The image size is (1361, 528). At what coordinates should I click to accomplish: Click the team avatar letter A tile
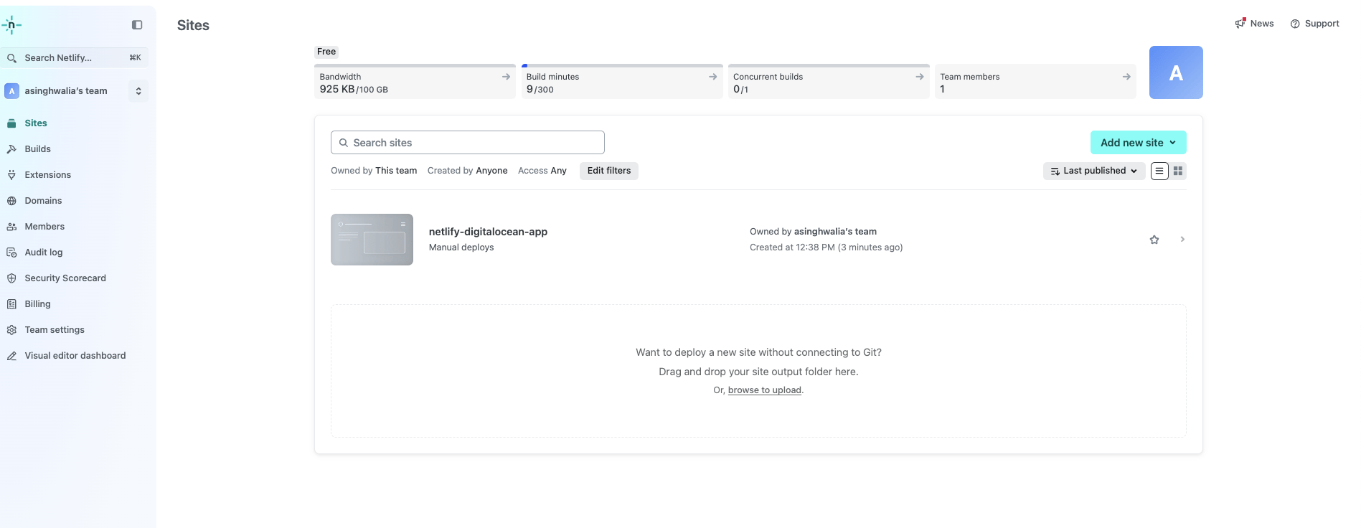1176,72
